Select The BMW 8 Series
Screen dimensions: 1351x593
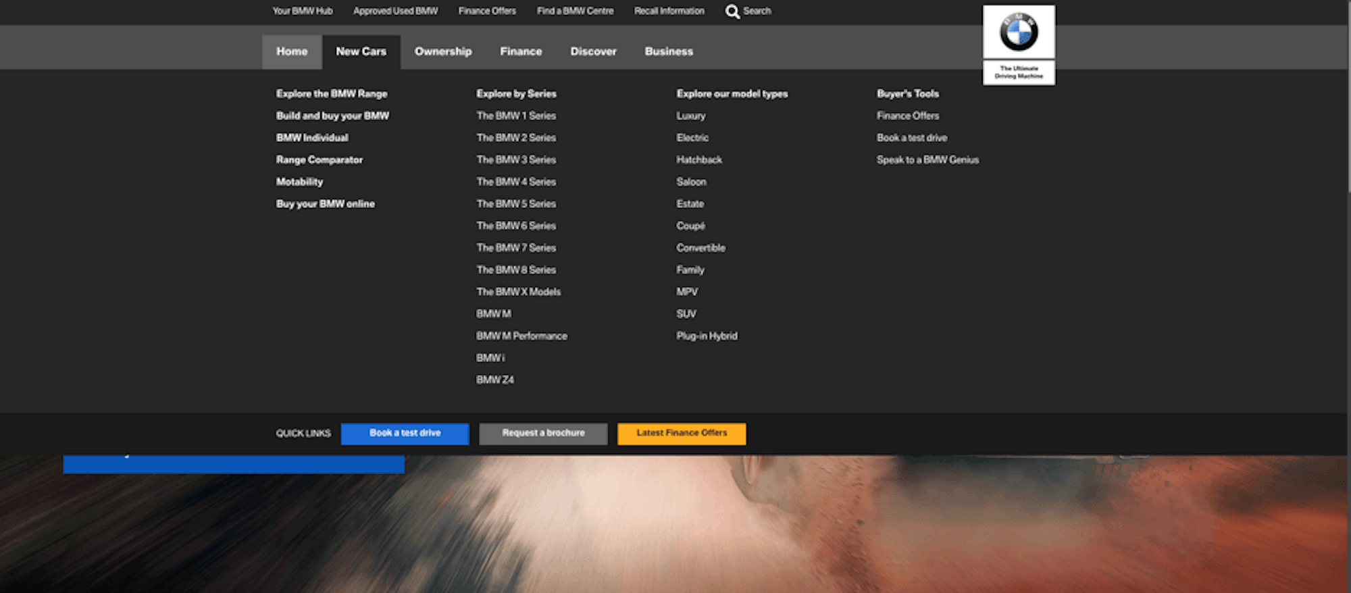pos(516,269)
